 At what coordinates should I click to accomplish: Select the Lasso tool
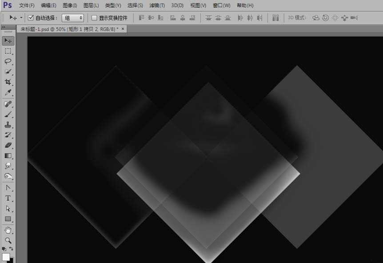coord(8,61)
